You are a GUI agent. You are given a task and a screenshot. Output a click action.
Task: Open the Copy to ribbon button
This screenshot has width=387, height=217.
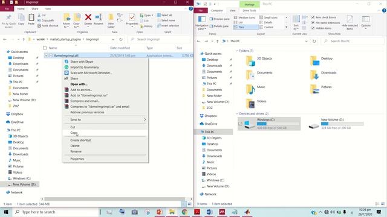77,20
